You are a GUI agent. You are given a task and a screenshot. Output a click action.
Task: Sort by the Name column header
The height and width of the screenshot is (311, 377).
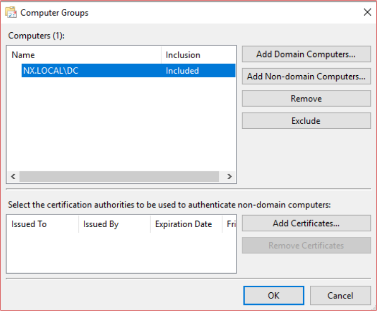click(84, 55)
